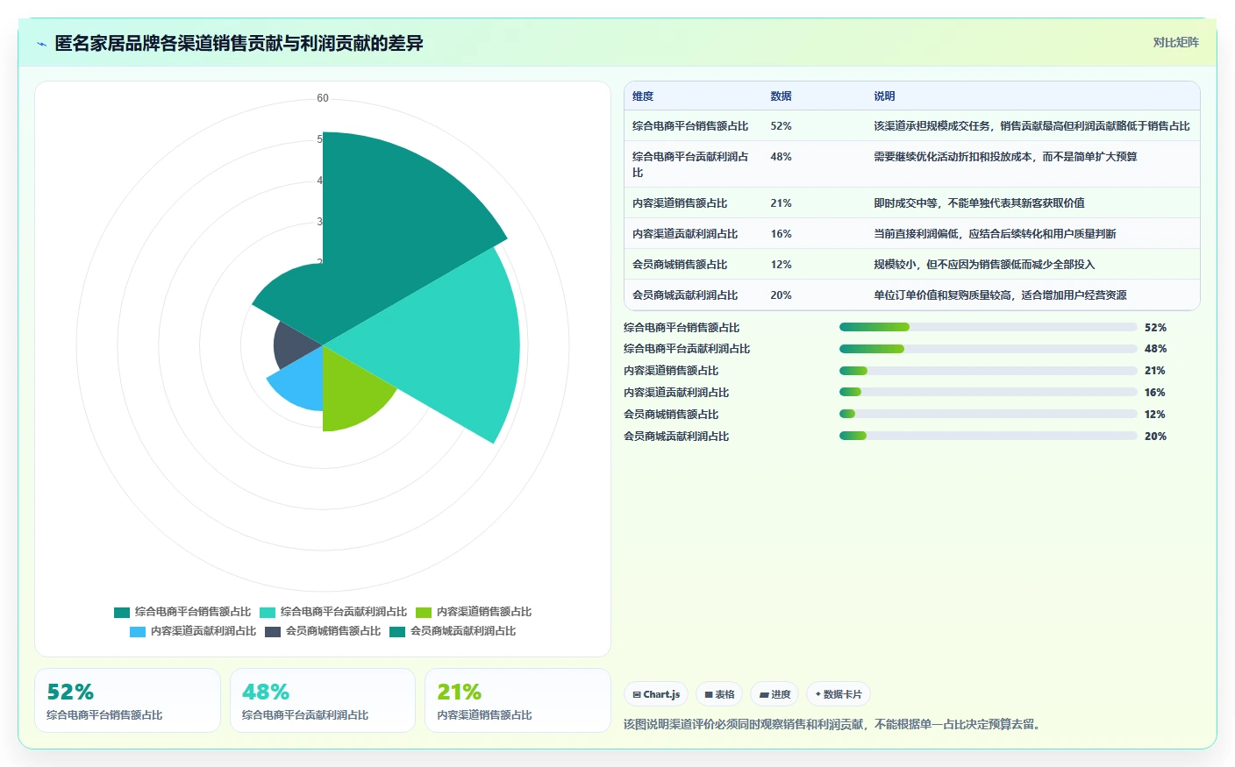Toggle the 会员商城销售额占比 legend swatch
The height and width of the screenshot is (767, 1235).
coord(273,631)
